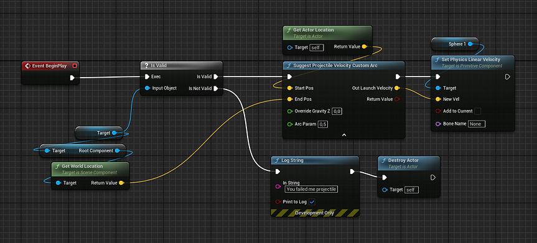
Task: Click Log String output exec pin
Action: pyautogui.click(x=352, y=172)
